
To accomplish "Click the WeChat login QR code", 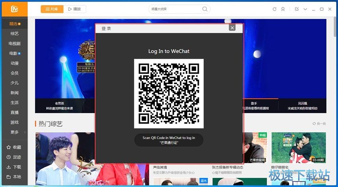I will (x=169, y=94).
